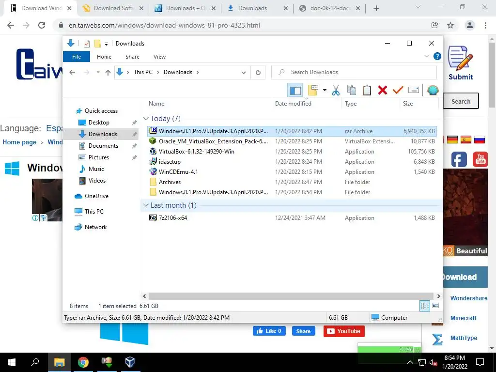Switch to Details view icon in status bar

coord(425,306)
